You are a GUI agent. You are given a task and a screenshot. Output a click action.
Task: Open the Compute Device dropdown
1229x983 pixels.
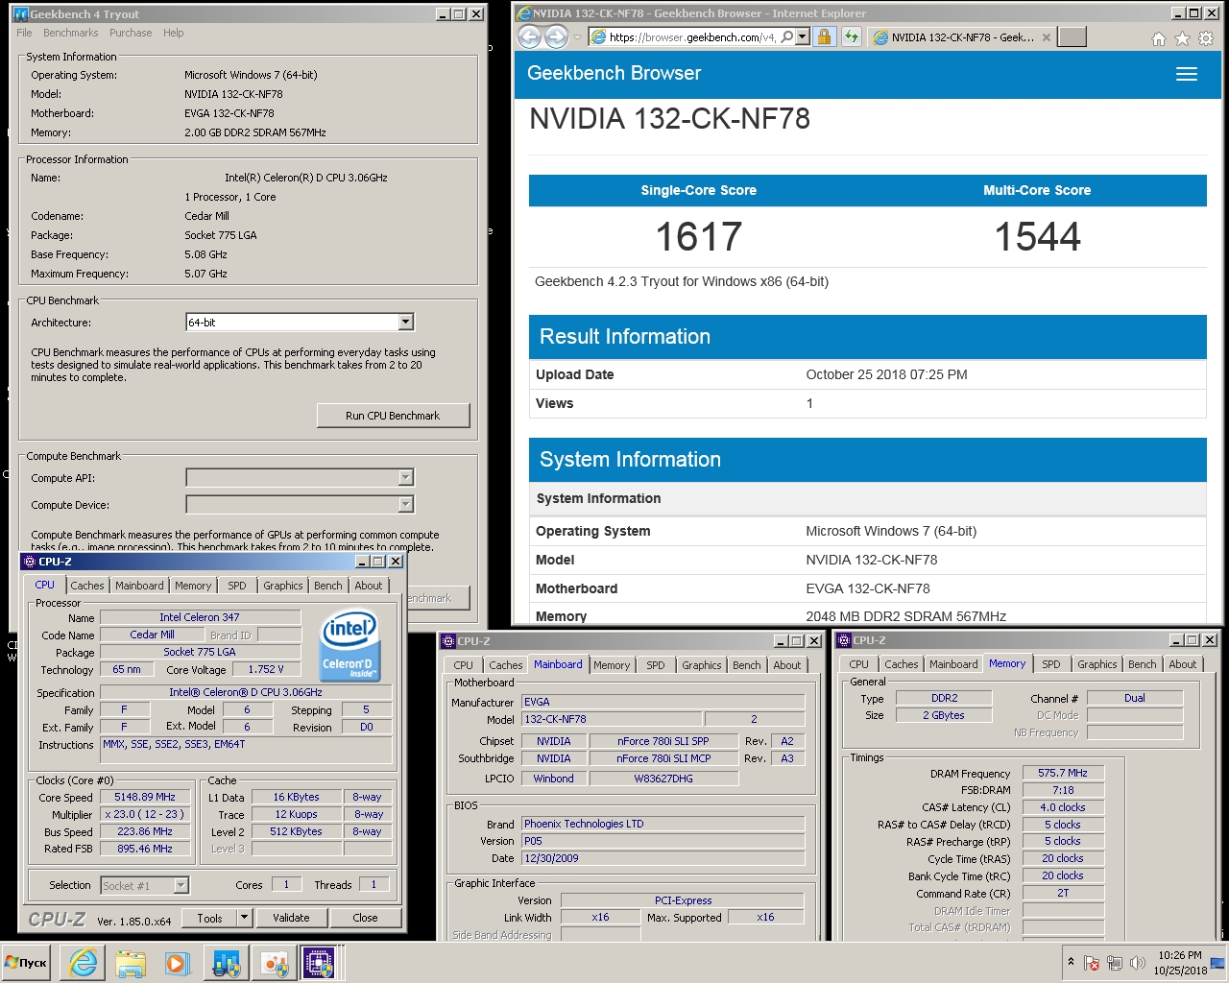pos(300,505)
